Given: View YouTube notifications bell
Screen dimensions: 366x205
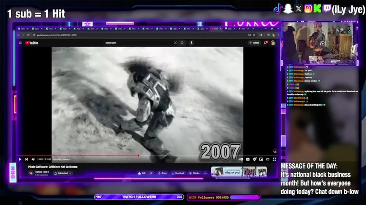Looking at the screenshot, I should (x=266, y=43).
